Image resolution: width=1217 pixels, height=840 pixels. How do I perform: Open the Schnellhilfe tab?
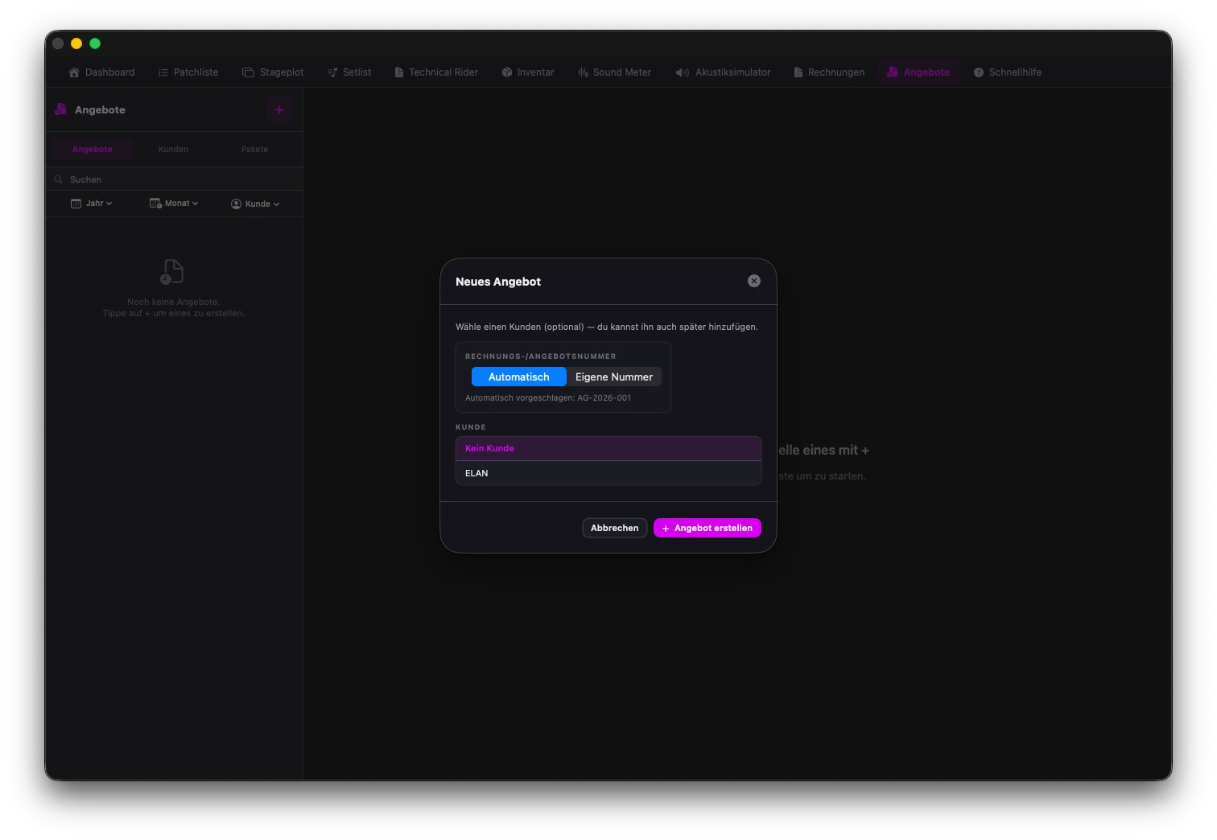coord(1008,72)
